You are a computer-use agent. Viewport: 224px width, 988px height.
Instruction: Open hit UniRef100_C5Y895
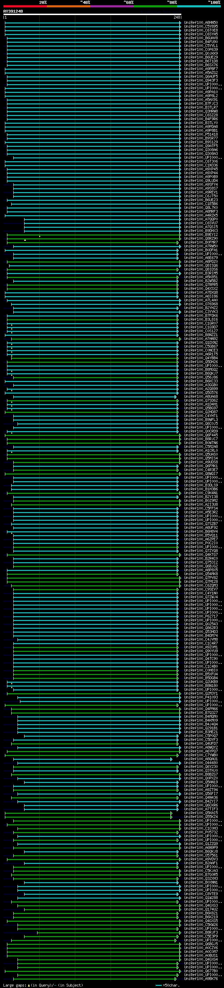point(201,27)
